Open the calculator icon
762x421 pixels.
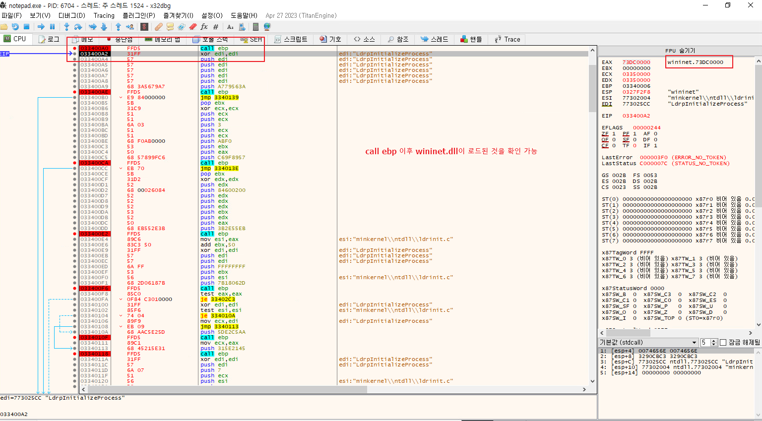(256, 27)
